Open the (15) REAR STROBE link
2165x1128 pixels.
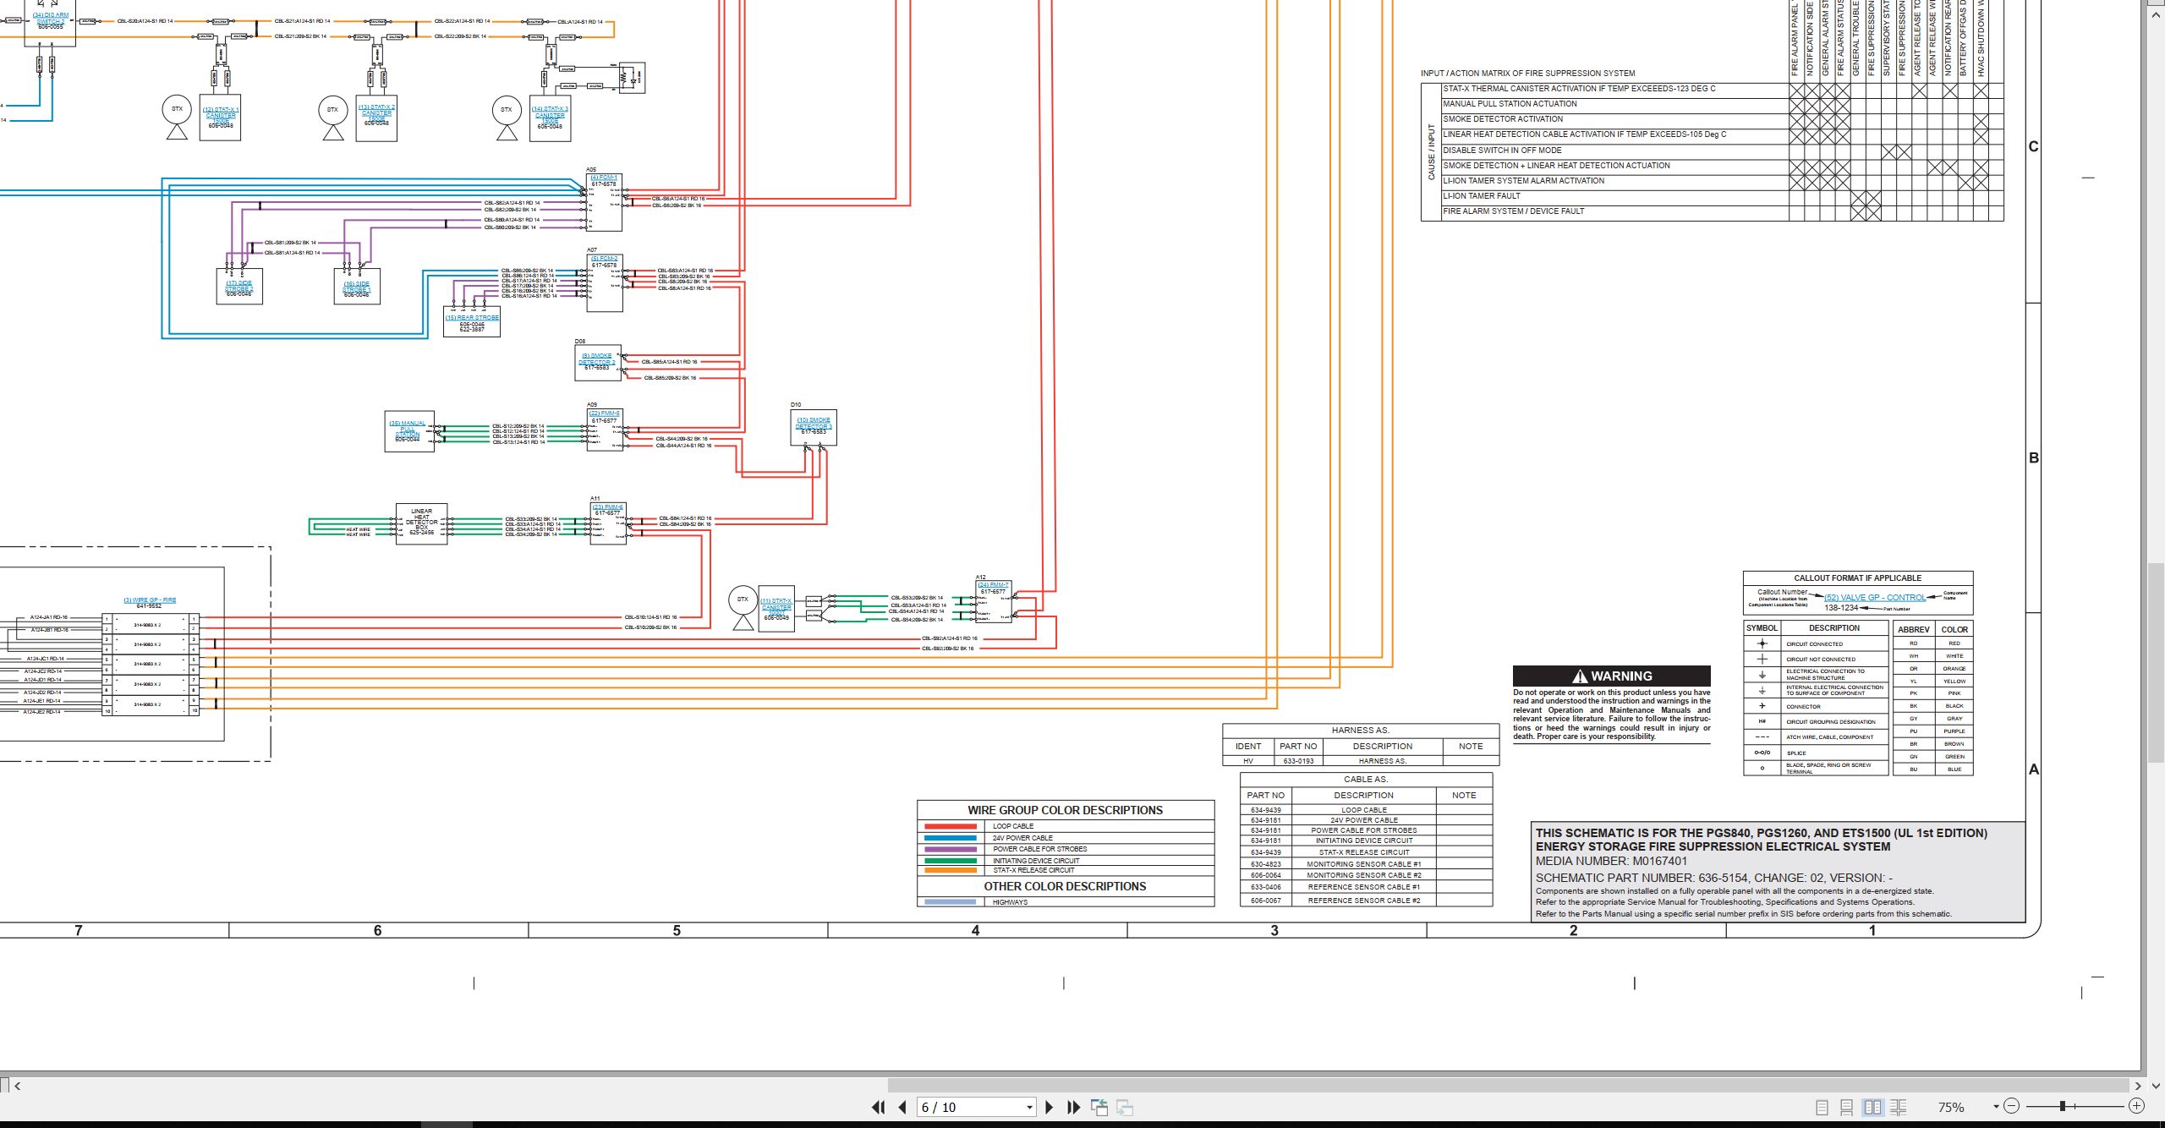tap(473, 318)
